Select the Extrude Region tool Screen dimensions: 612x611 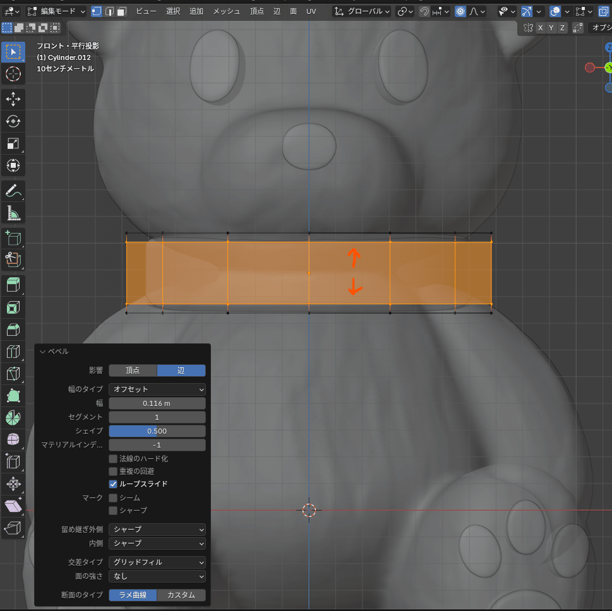coord(13,285)
